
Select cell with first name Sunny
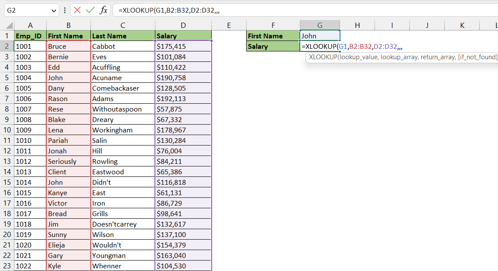coord(68,234)
